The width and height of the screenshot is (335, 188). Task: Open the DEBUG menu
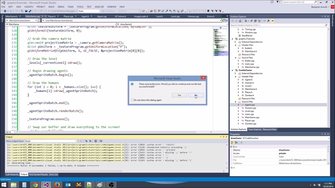point(61,7)
